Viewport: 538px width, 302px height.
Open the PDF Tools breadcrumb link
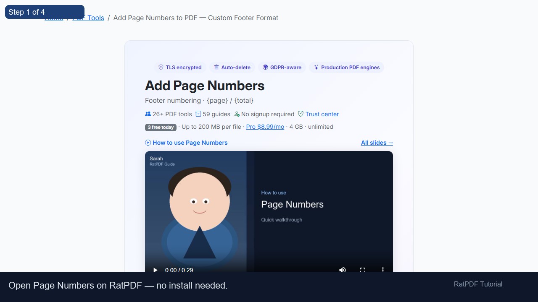[x=88, y=18]
